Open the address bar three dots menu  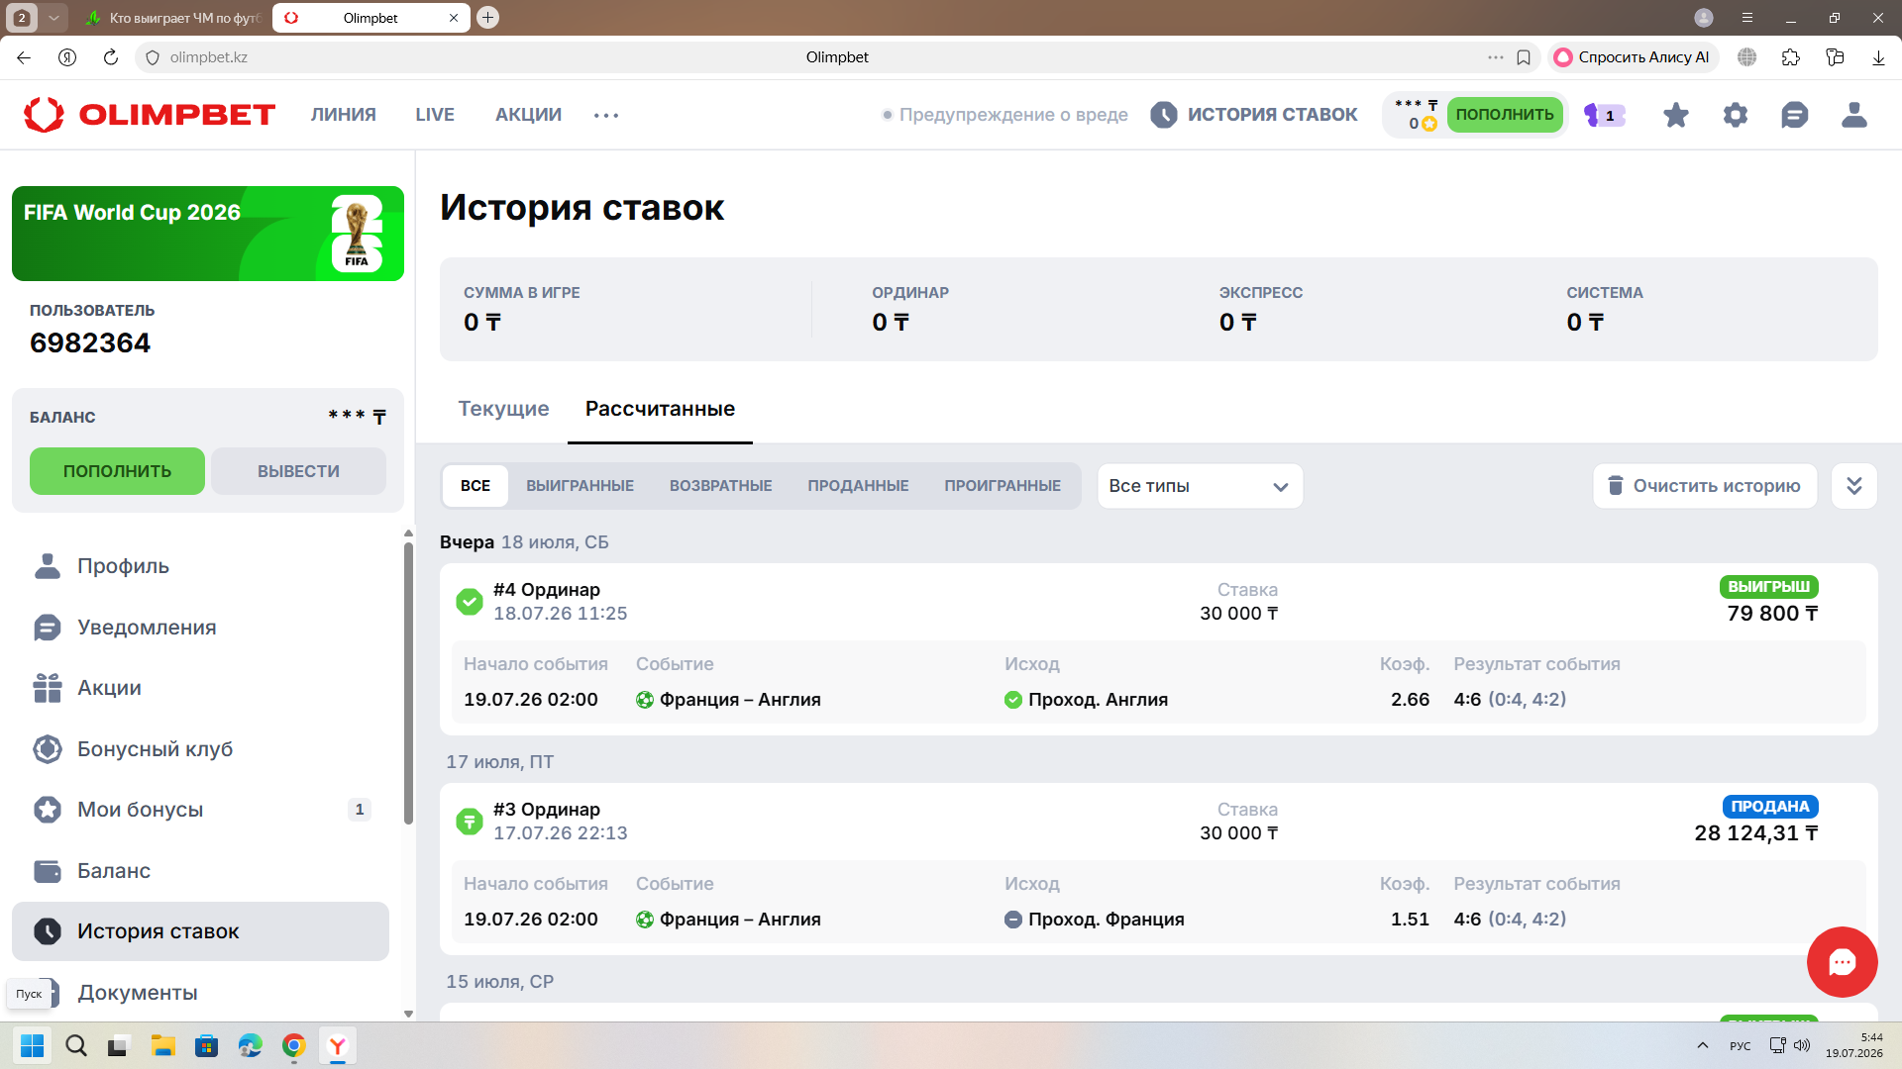1496,57
